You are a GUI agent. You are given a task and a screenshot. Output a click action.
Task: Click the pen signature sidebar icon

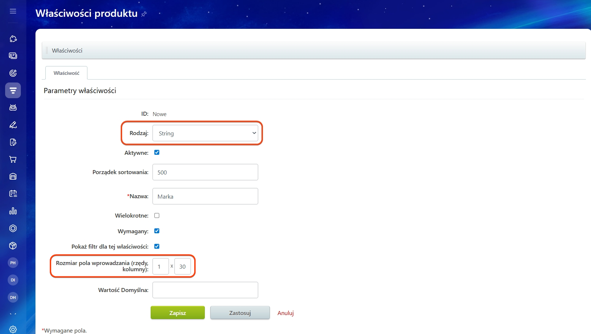click(x=13, y=125)
